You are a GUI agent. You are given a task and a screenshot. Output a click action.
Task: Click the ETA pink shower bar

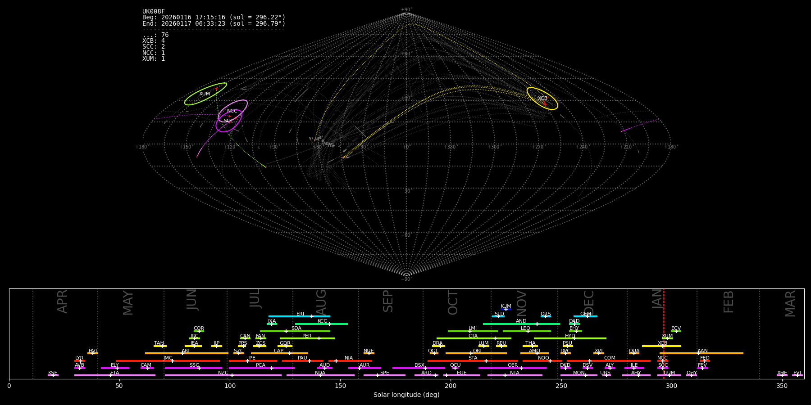tap(114, 375)
